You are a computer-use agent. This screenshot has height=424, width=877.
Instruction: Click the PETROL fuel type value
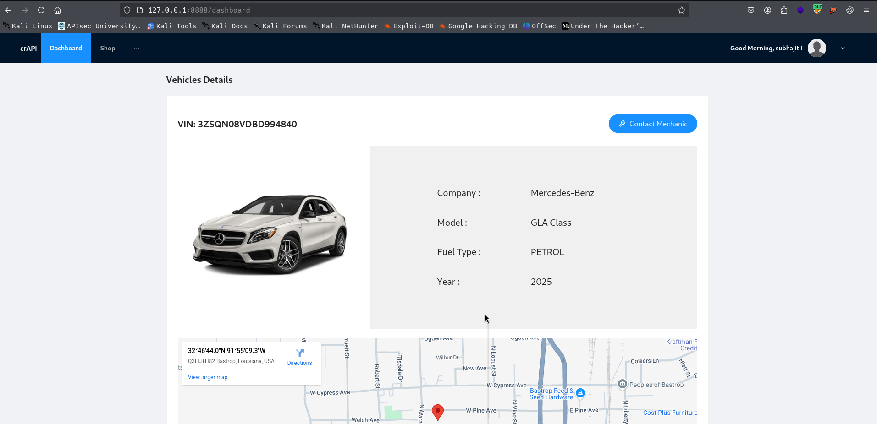(547, 252)
